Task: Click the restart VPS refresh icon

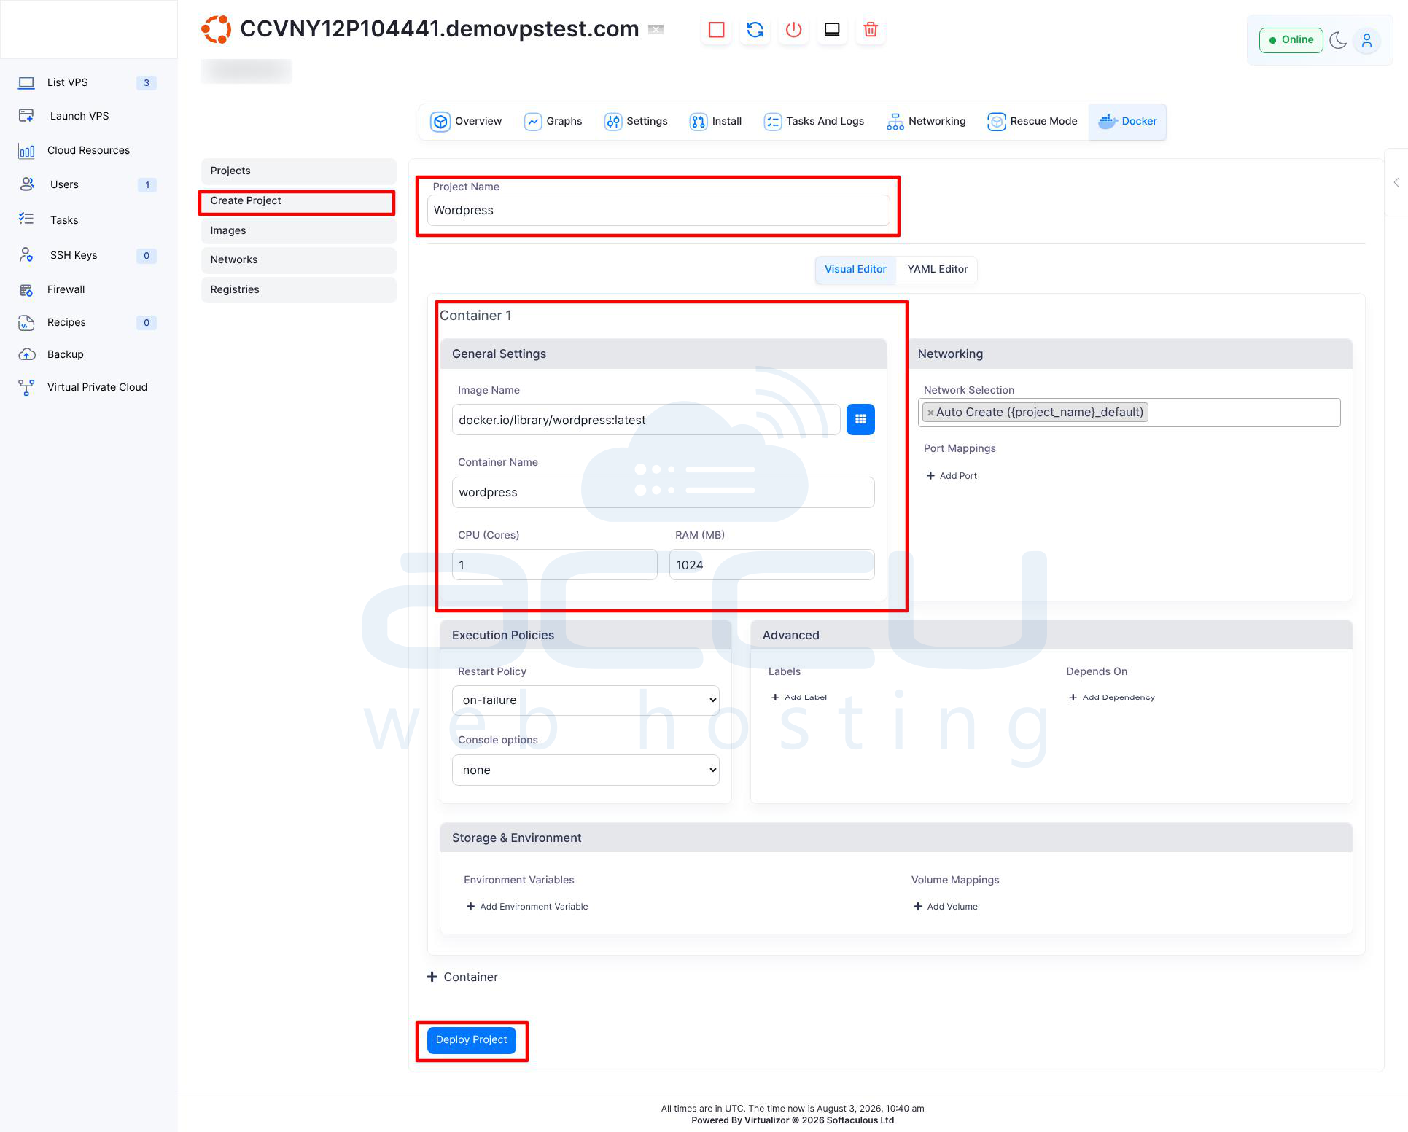Action: tap(755, 30)
